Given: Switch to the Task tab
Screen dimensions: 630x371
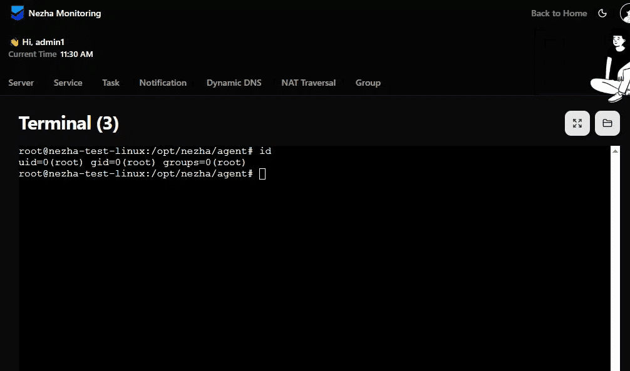Looking at the screenshot, I should (x=110, y=83).
